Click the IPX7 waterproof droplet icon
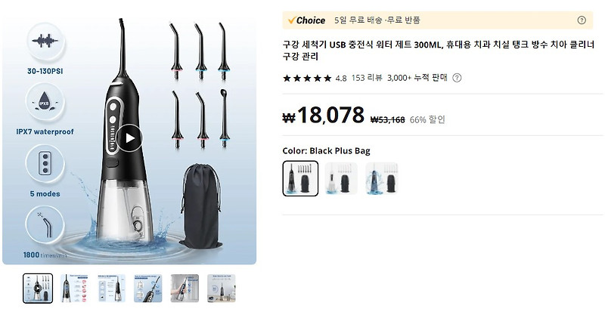Image resolution: width=605 pixels, height=321 pixels. click(45, 102)
